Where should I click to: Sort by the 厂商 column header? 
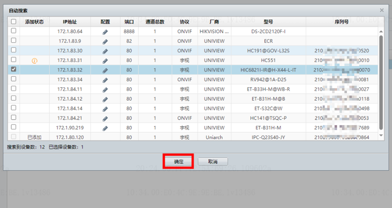[x=214, y=22]
